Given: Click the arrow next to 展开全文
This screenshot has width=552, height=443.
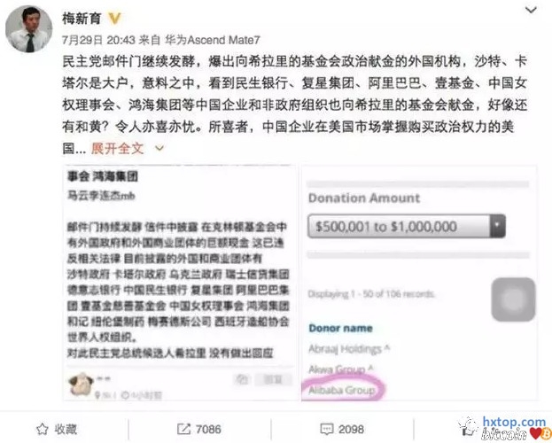Looking at the screenshot, I should click(x=159, y=149).
